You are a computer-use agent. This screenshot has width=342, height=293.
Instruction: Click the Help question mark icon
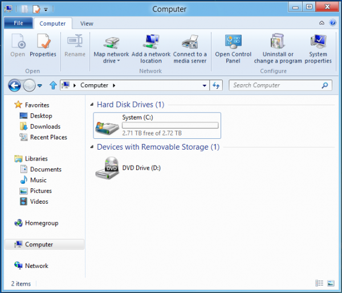333,23
